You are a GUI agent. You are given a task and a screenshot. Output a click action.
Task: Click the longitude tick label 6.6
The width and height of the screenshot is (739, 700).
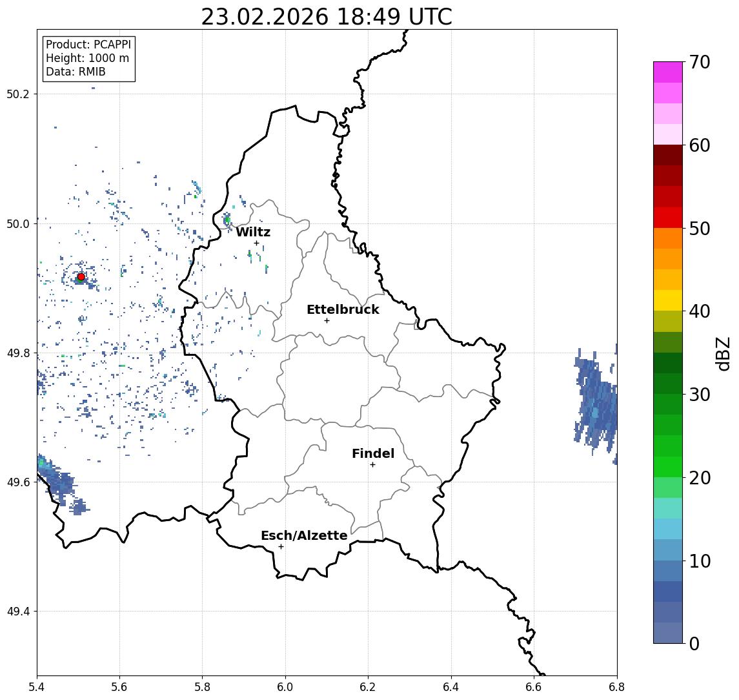534,687
